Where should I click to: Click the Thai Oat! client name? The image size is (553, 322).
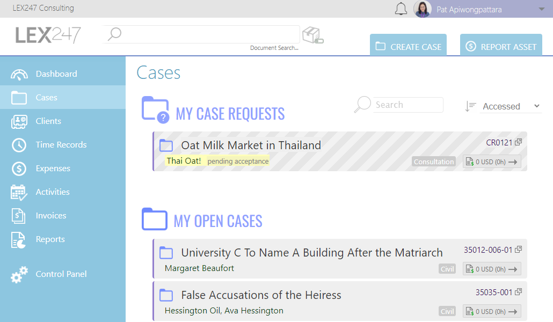(x=184, y=161)
